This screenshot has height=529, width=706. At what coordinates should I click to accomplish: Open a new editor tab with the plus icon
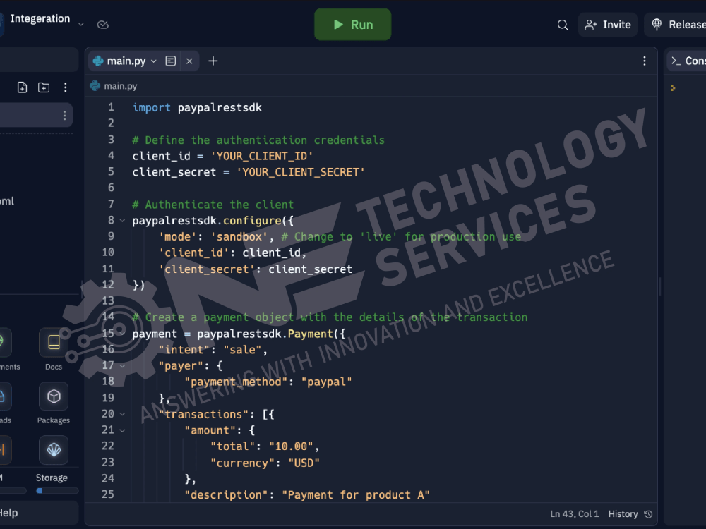(x=213, y=61)
